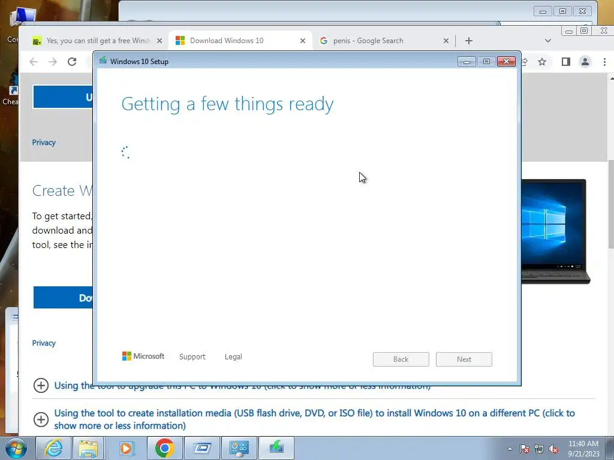The image size is (614, 460).
Task: Click the Windows 10 laptop image
Action: 556,231
